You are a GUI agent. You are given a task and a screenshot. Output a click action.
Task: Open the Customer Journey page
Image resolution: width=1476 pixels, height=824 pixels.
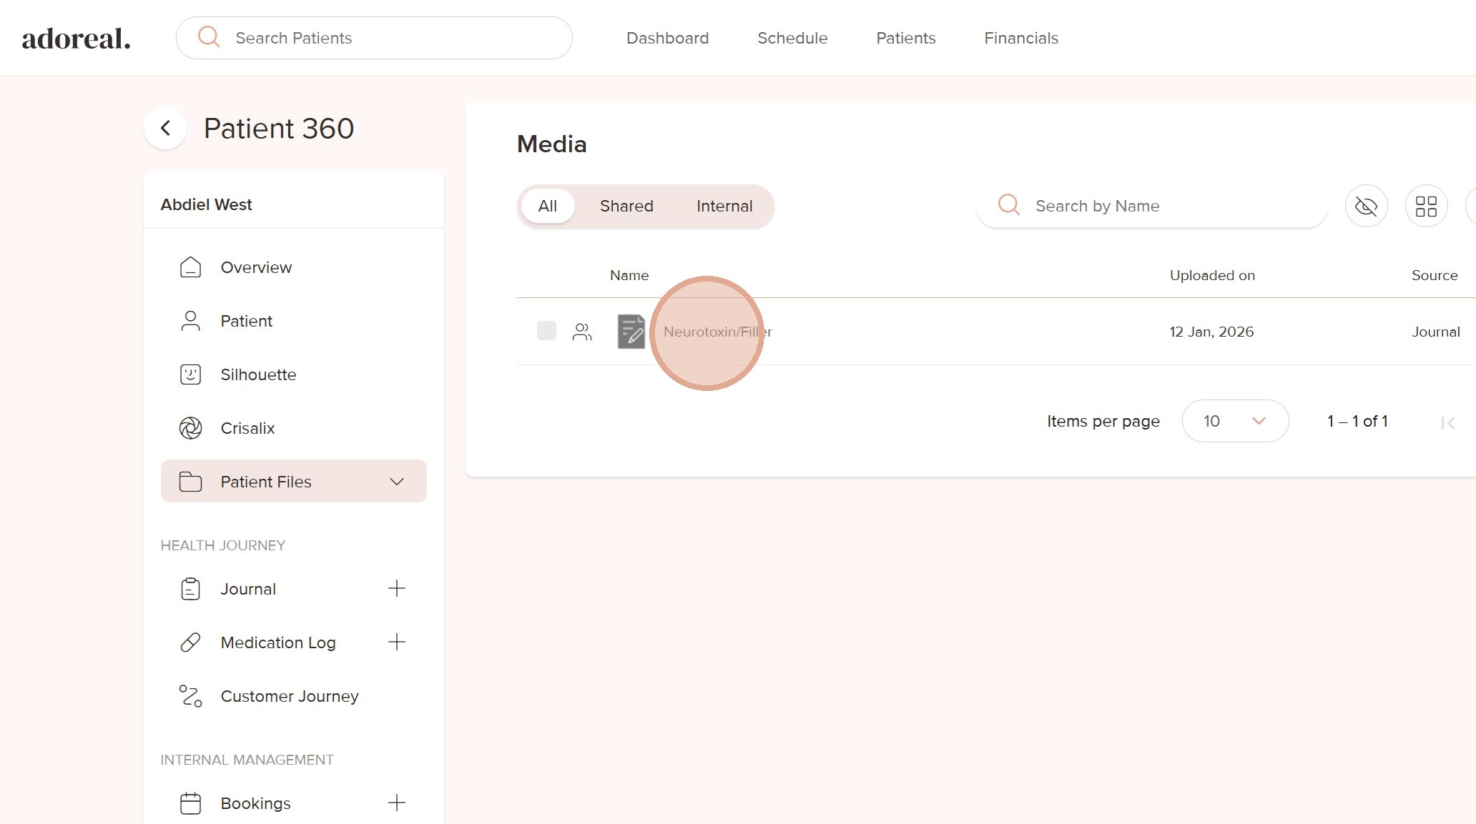tap(289, 696)
